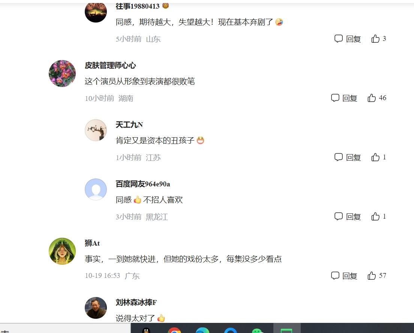Open 刘林森冰捧F's avatar

(x=96, y=307)
